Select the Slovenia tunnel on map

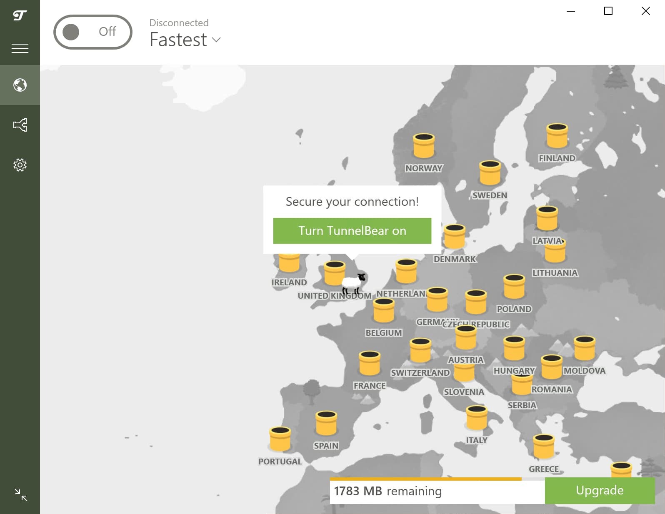click(x=464, y=373)
